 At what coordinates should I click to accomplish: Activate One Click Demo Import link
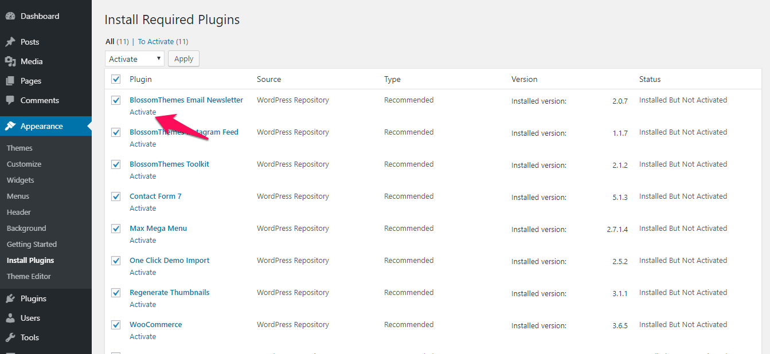[x=143, y=272]
